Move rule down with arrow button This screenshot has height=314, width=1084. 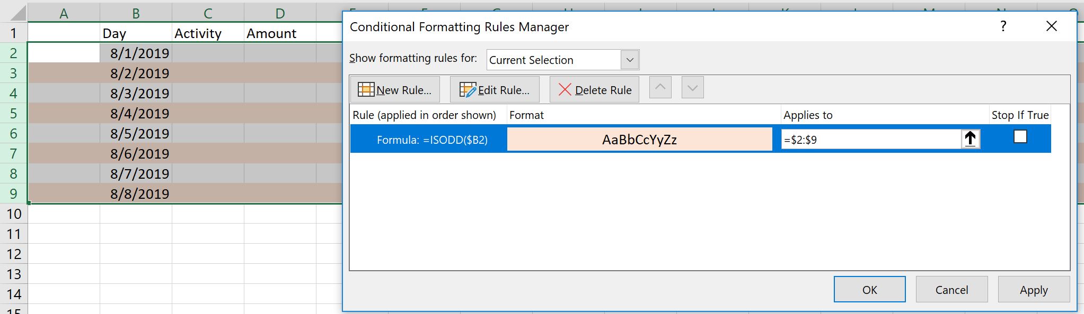click(x=692, y=88)
